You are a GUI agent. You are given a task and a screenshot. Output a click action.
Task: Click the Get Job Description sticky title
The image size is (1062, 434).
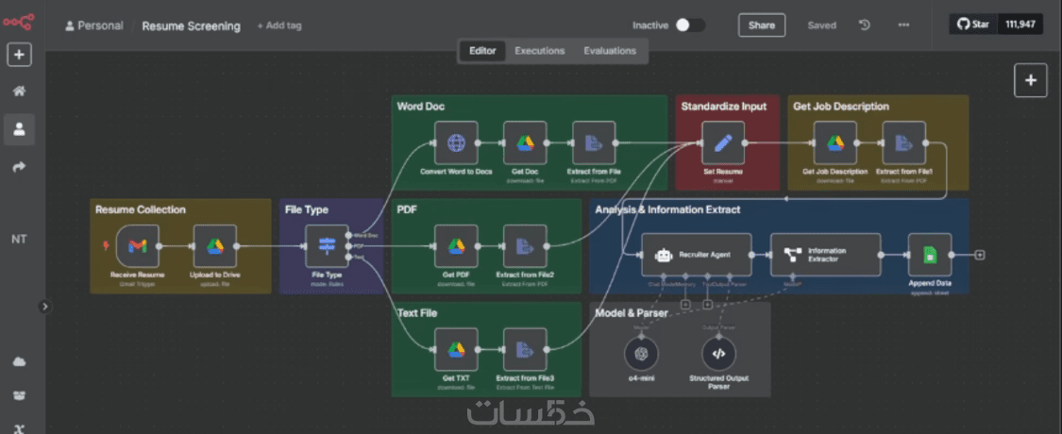tap(840, 107)
